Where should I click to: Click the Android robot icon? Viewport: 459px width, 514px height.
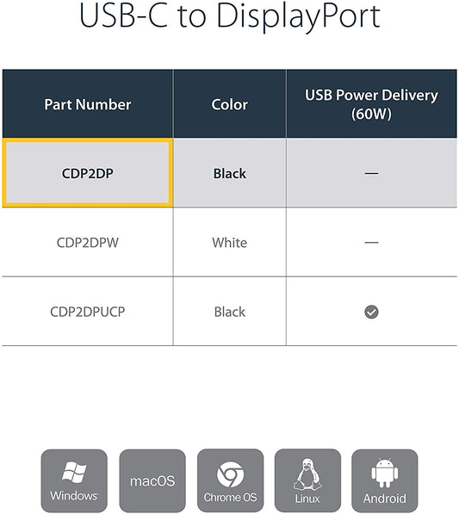click(x=385, y=480)
